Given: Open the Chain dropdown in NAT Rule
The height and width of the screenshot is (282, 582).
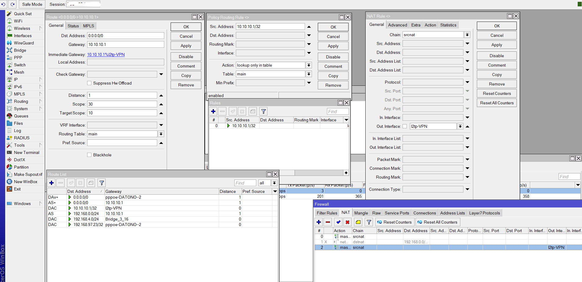Looking at the screenshot, I should [x=467, y=35].
